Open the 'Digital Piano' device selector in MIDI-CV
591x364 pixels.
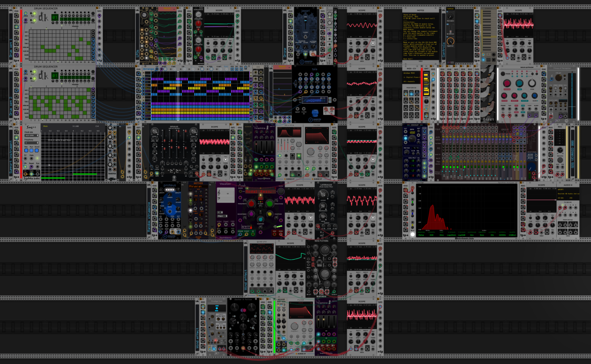click(x=411, y=77)
